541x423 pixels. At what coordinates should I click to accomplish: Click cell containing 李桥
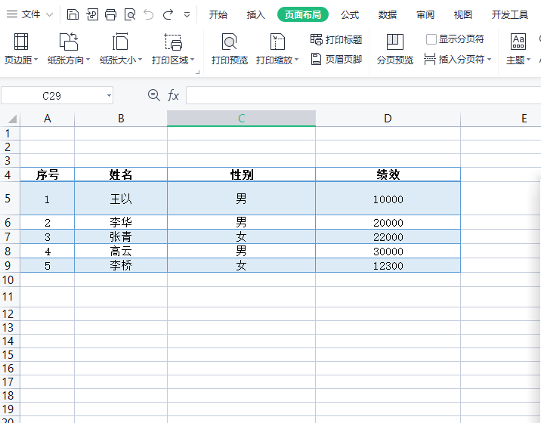[121, 266]
